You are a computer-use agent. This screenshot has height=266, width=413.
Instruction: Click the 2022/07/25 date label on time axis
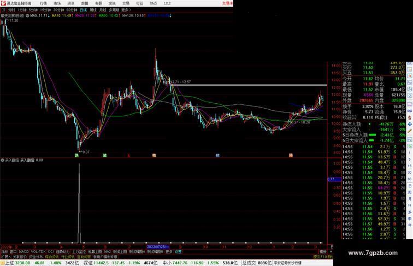pos(158,247)
